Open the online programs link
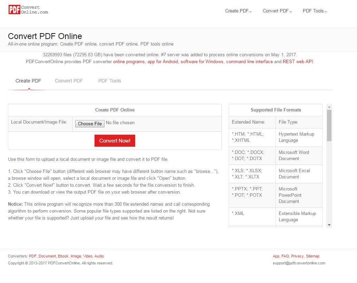 pos(129,62)
